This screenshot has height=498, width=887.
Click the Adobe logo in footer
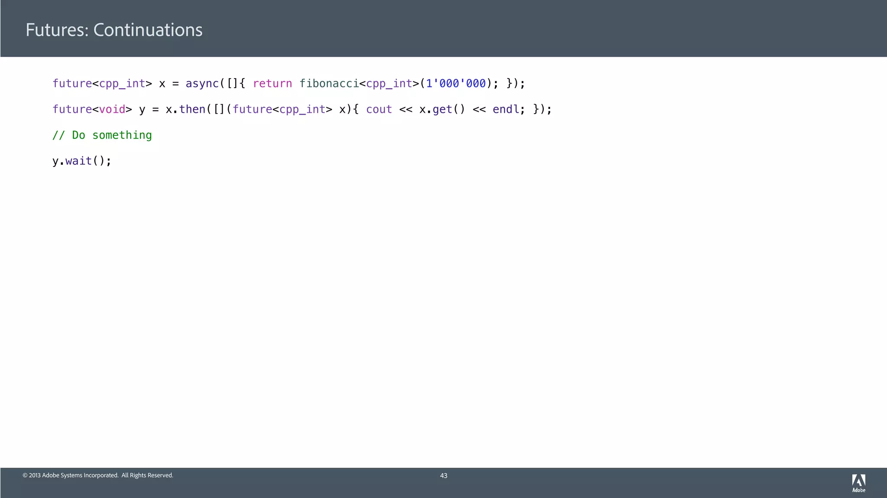click(x=858, y=483)
